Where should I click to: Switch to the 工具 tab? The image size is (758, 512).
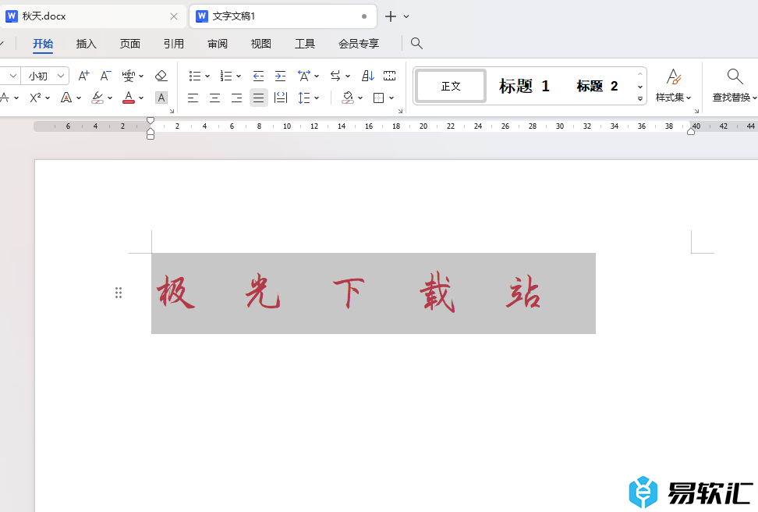click(x=305, y=44)
